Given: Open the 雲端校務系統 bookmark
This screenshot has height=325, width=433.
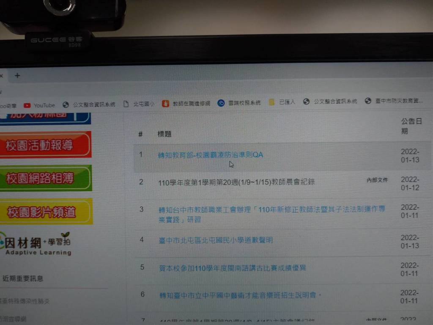Looking at the screenshot, I should tap(239, 103).
